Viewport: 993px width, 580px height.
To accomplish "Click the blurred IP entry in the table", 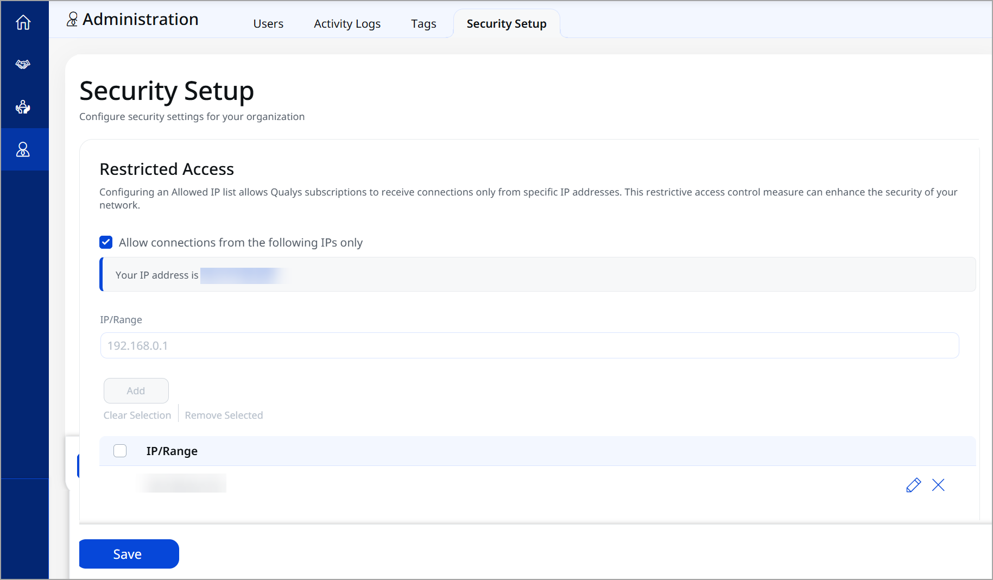I will pos(183,483).
